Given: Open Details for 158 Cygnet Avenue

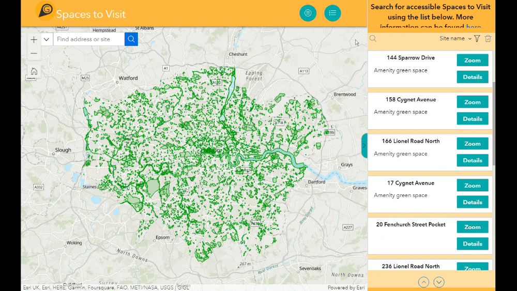Looking at the screenshot, I should pyautogui.click(x=473, y=119).
